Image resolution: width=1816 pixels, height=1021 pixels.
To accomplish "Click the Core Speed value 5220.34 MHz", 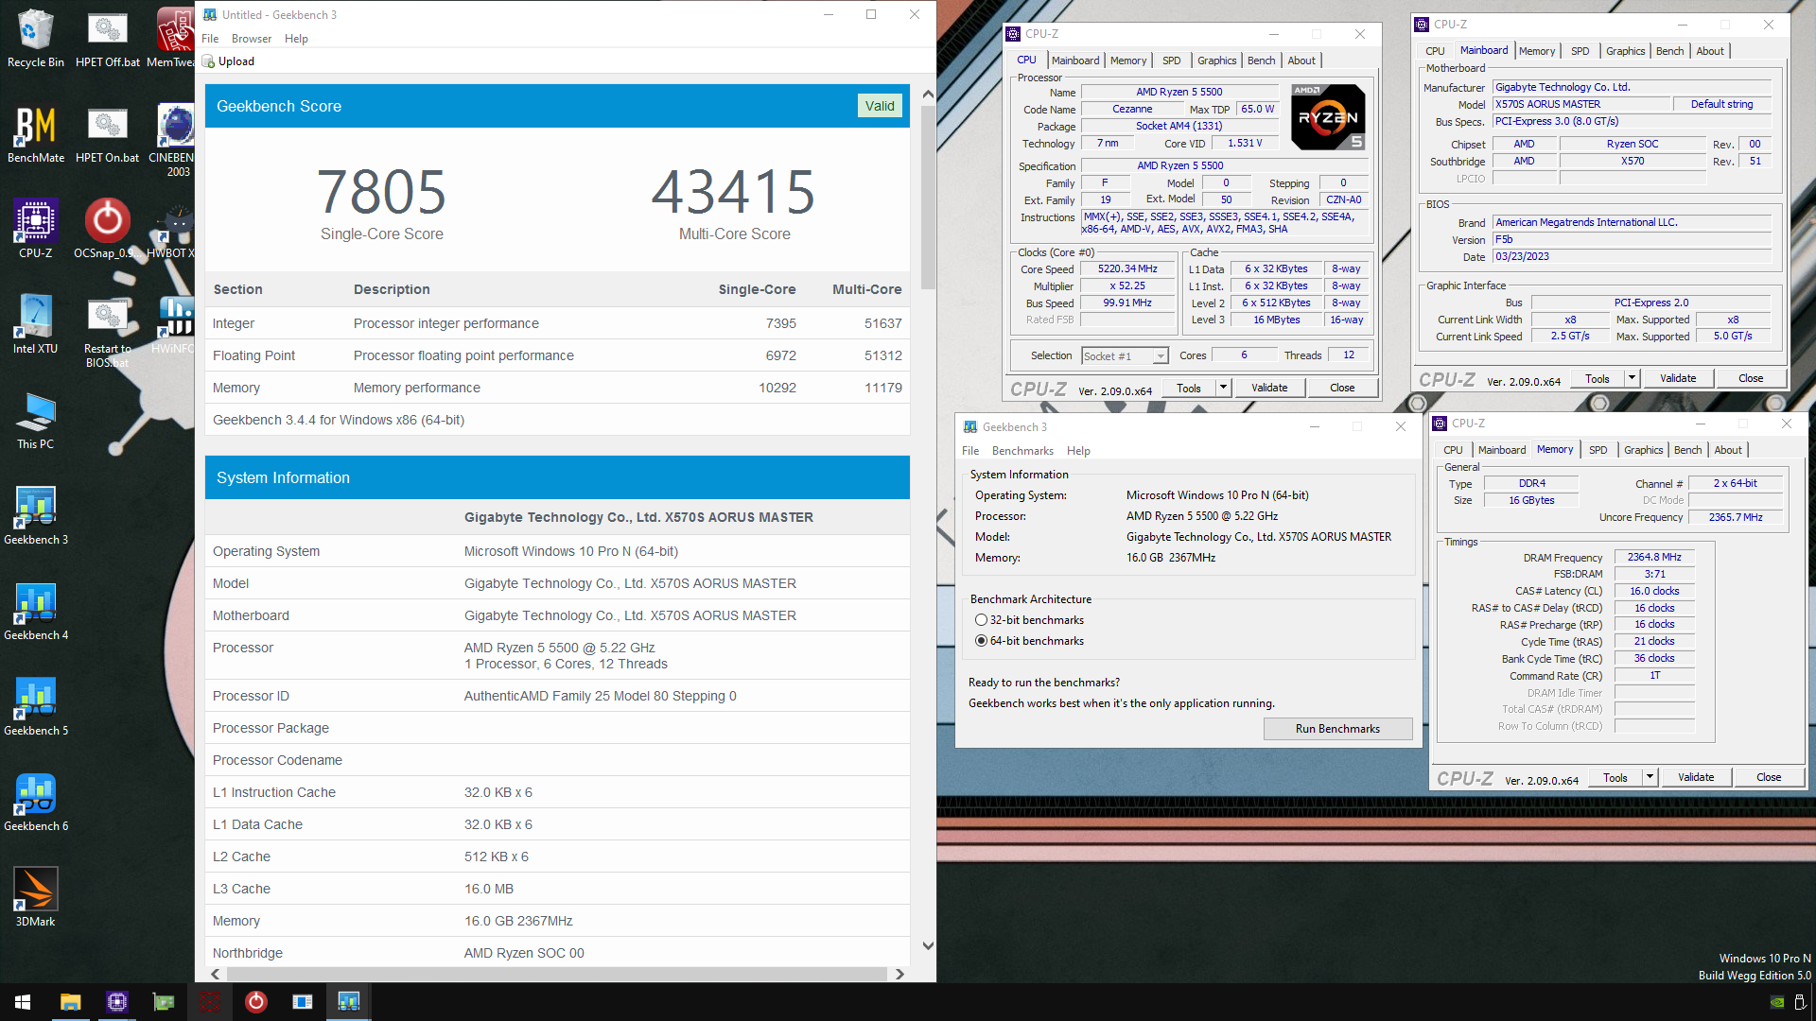I will (x=1127, y=269).
